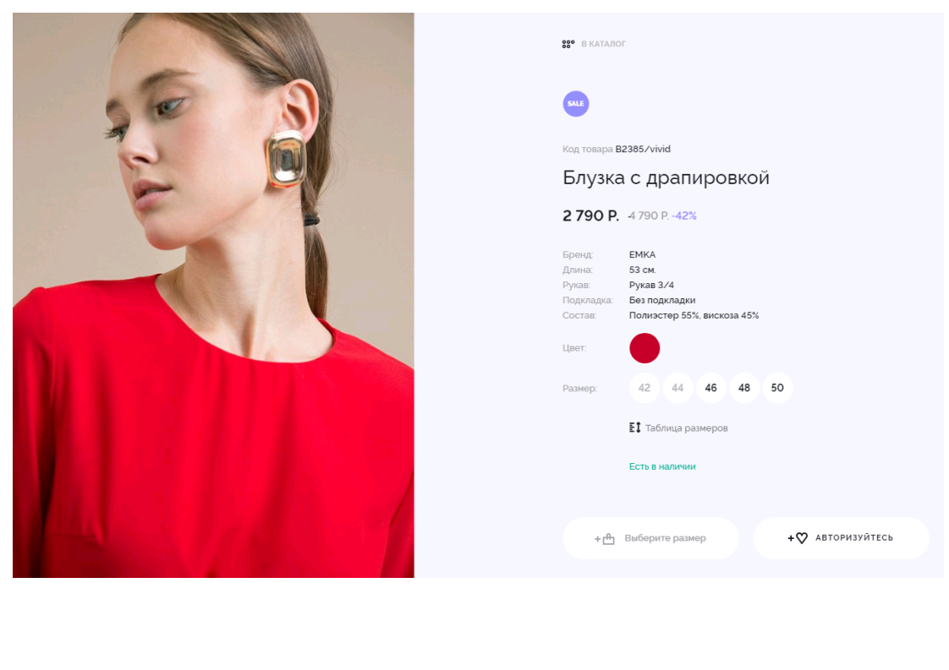Choose size 46
Screen dimensions: 949x670
pyautogui.click(x=710, y=388)
